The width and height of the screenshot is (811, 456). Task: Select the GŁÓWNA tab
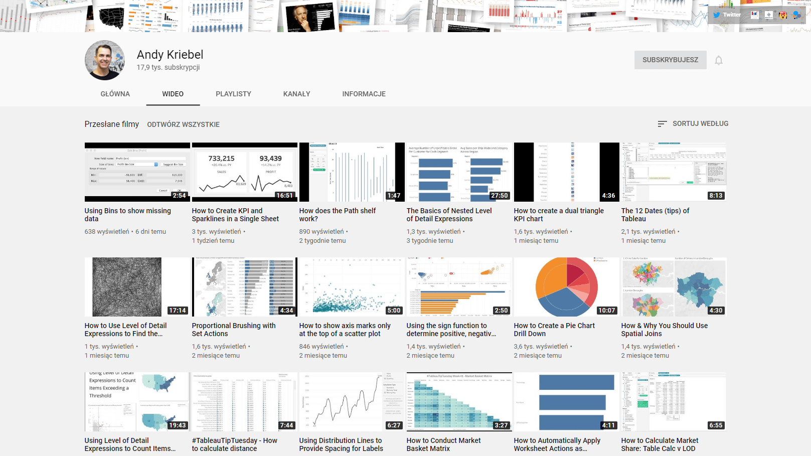(115, 94)
